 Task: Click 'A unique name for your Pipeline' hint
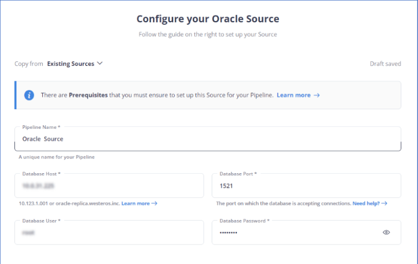point(56,157)
